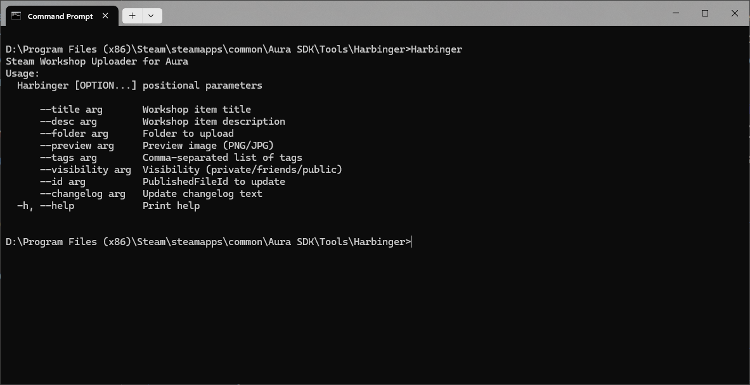
Task: Select the Command Prompt tab
Action: 60,16
